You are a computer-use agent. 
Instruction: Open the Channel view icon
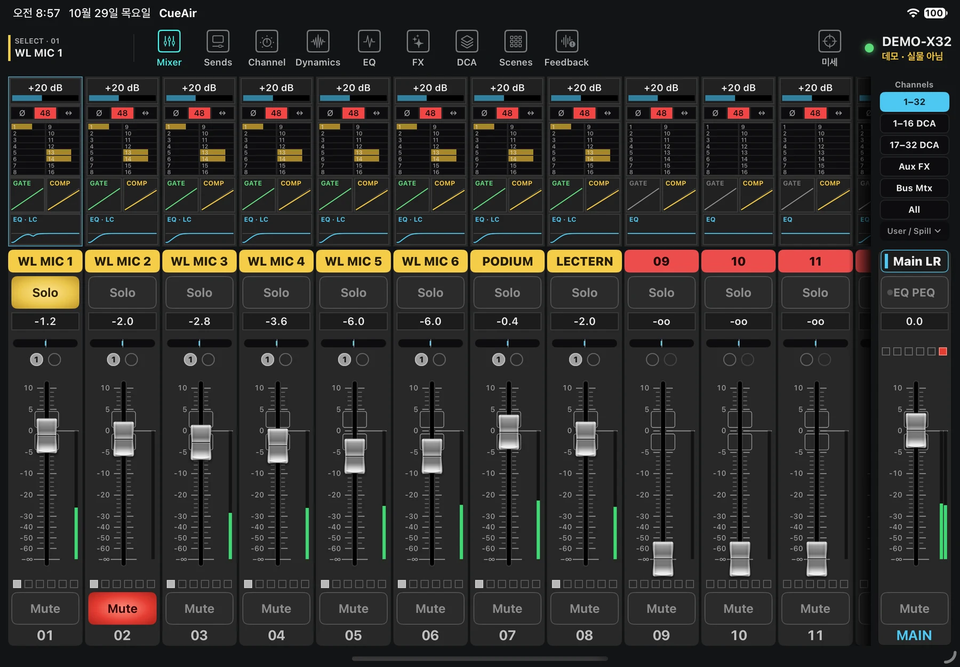pos(267,42)
